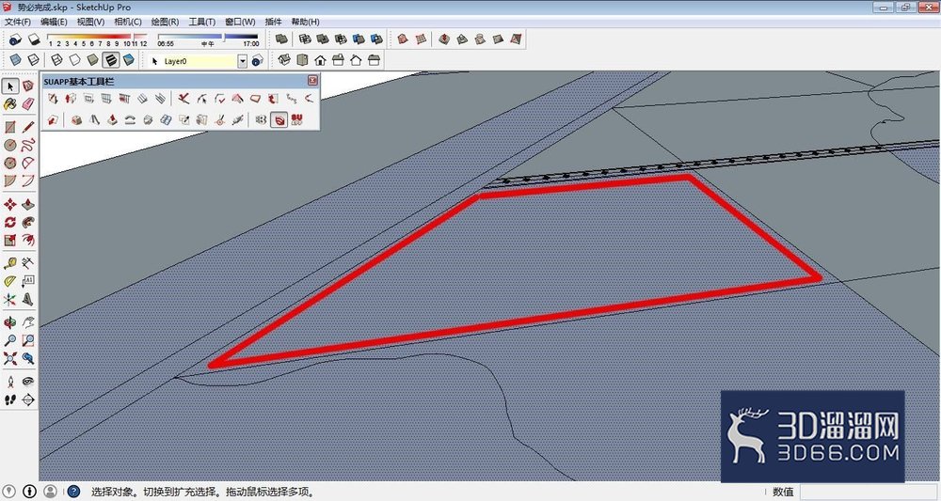Activate the Push/Pull tool

(28, 204)
